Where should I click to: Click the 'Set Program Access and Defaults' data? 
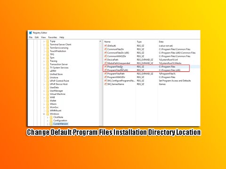175,81
